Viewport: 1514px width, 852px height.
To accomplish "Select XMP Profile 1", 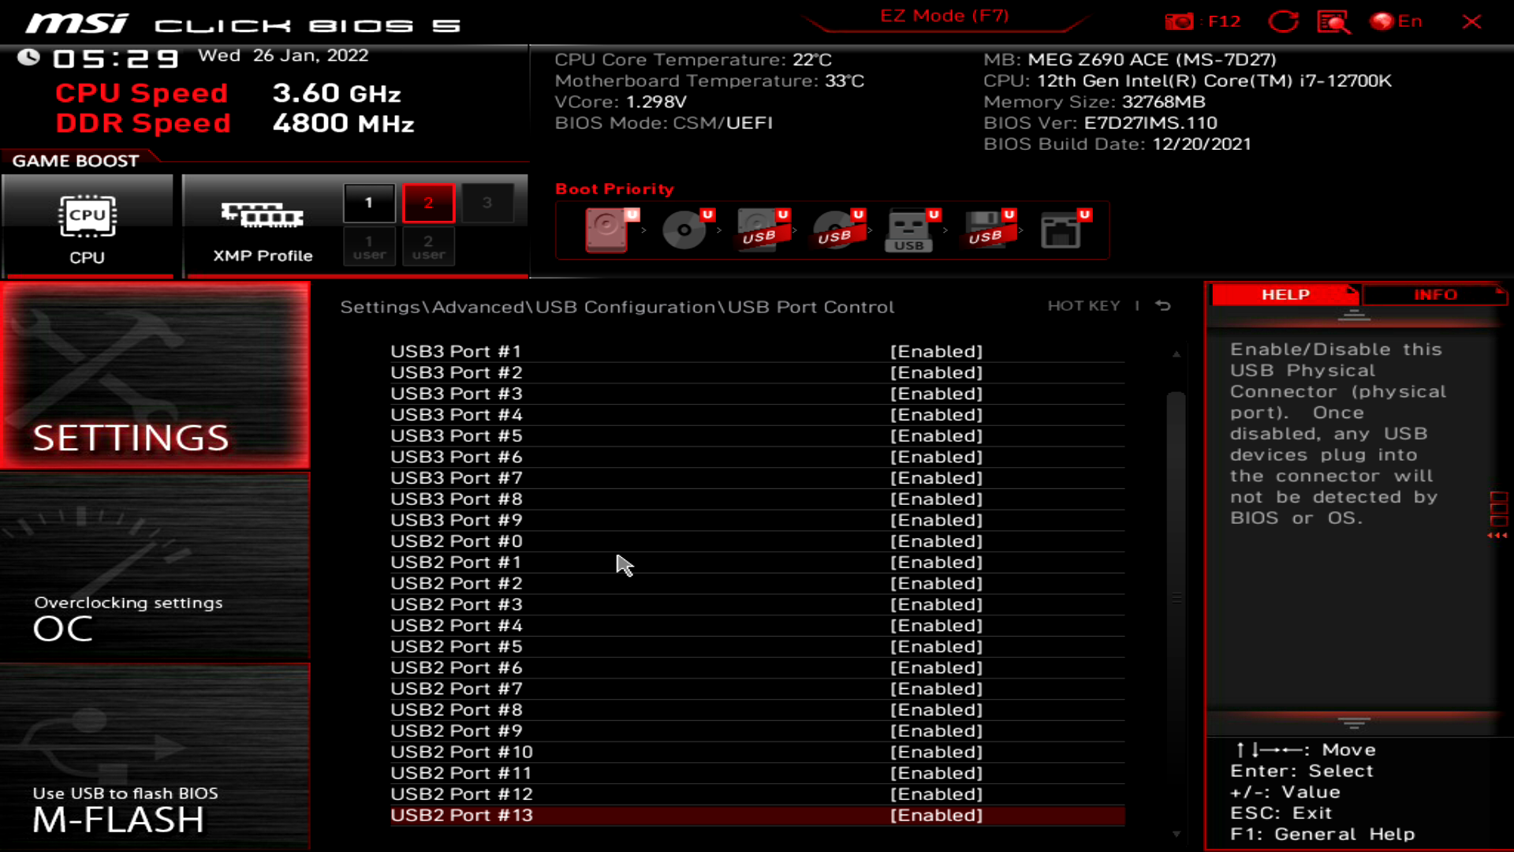I will pyautogui.click(x=367, y=202).
